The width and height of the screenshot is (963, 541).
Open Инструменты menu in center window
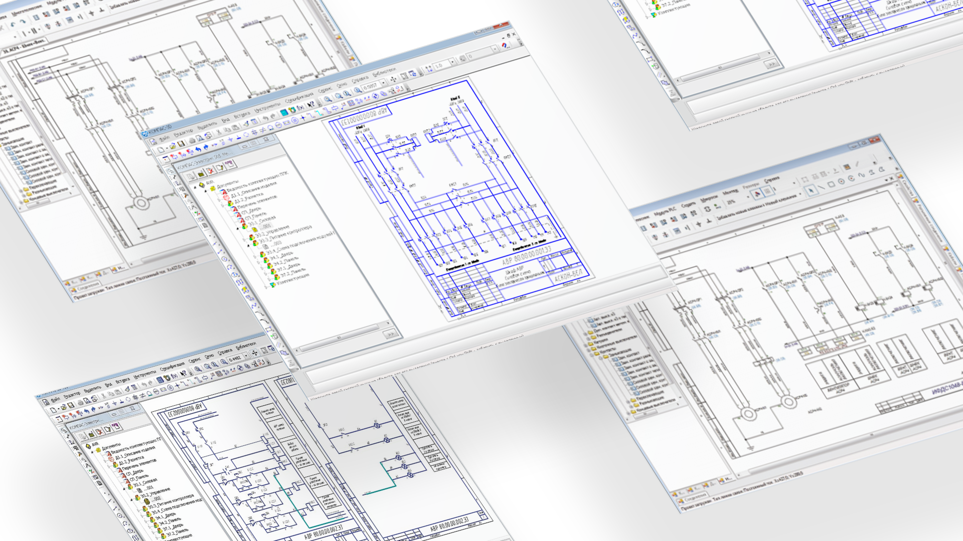pos(267,108)
